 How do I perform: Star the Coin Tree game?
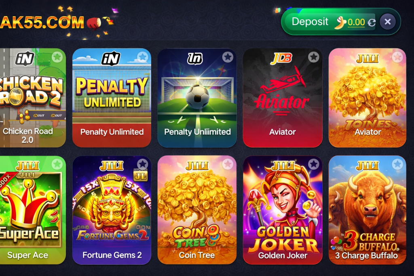(x=228, y=164)
